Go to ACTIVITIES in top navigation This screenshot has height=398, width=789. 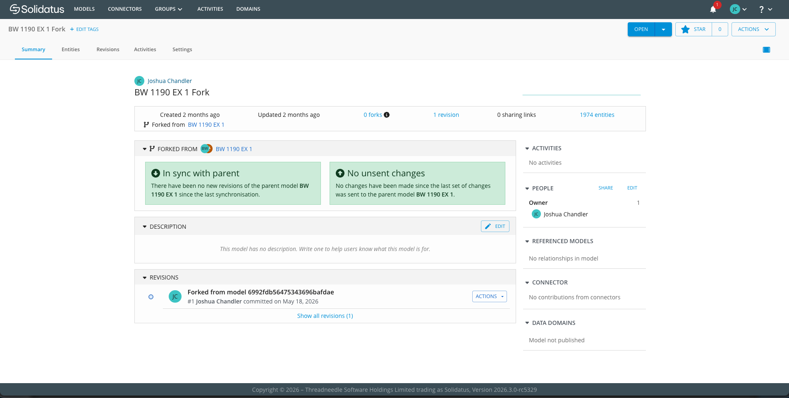[x=210, y=9]
